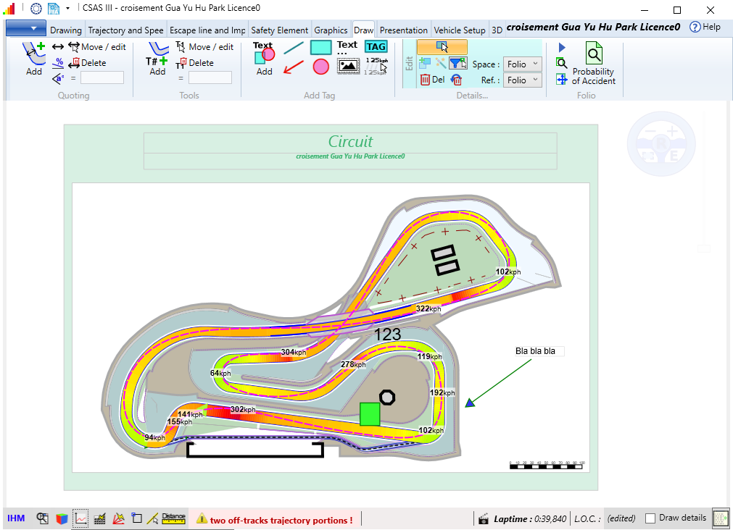The image size is (733, 530).
Task: Click the camera icon beside Laptime
Action: coord(484,519)
